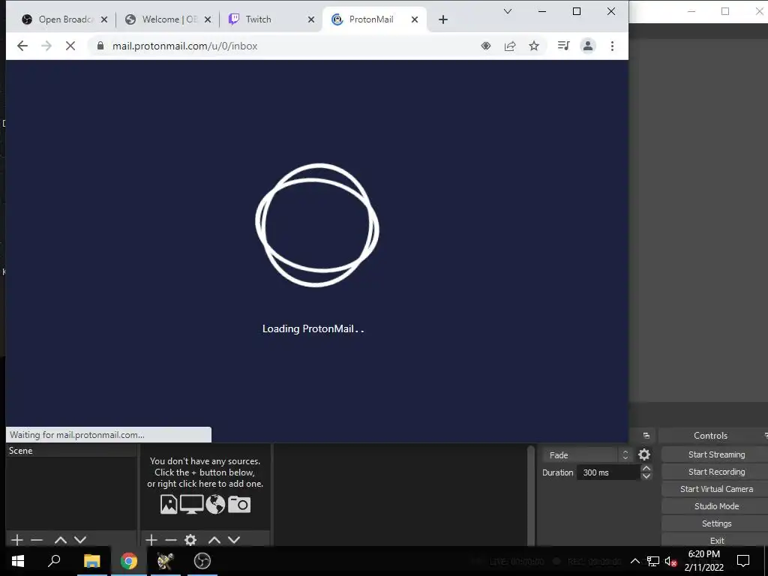Image resolution: width=768 pixels, height=576 pixels.
Task: Click Start Recording in OBS
Action: [x=716, y=472]
